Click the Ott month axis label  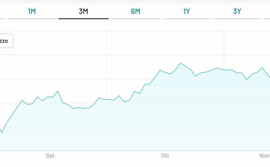coord(165,156)
